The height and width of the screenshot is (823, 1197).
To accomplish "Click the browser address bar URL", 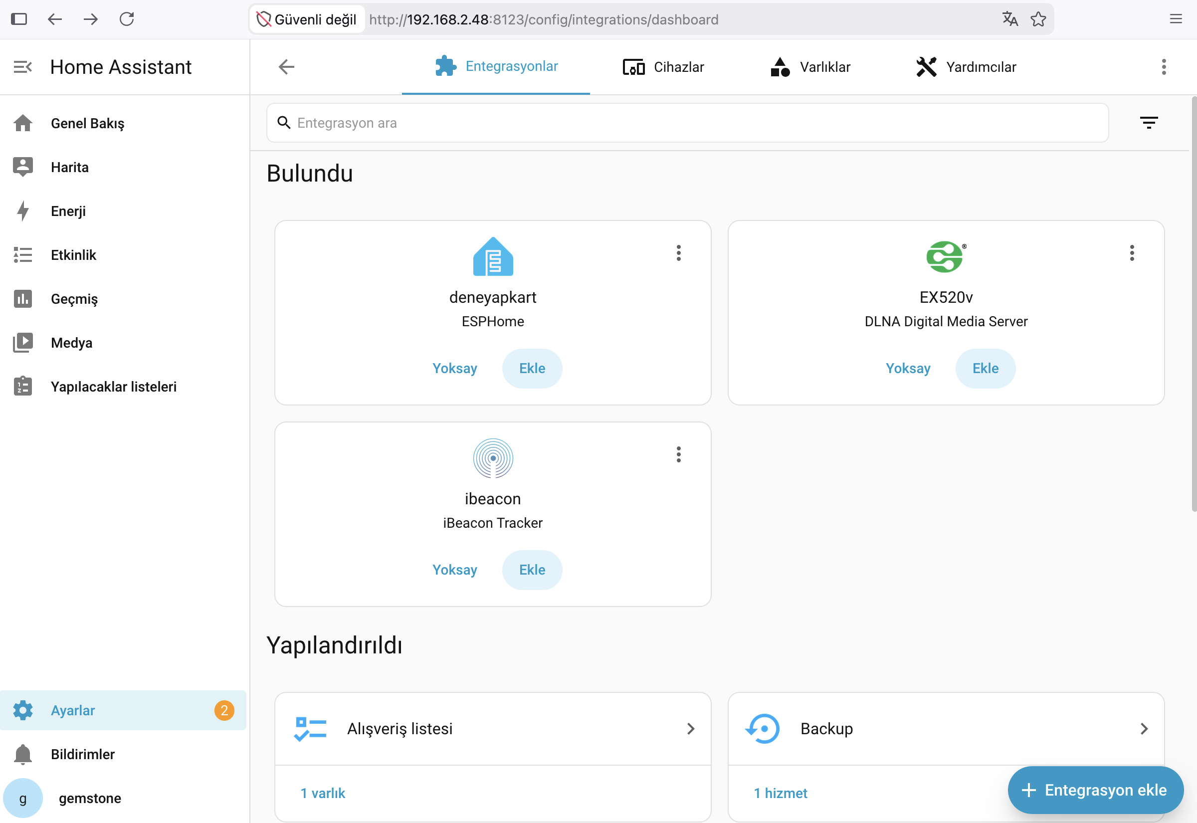I will pos(543,19).
